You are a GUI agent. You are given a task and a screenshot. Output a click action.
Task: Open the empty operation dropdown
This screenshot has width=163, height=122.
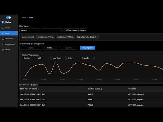click(52, 30)
